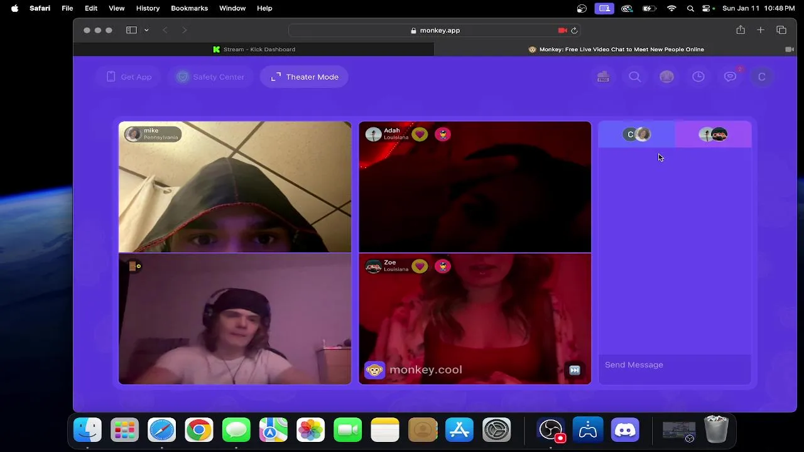Open the free coins shop icon
The image size is (804, 452).
[603, 77]
